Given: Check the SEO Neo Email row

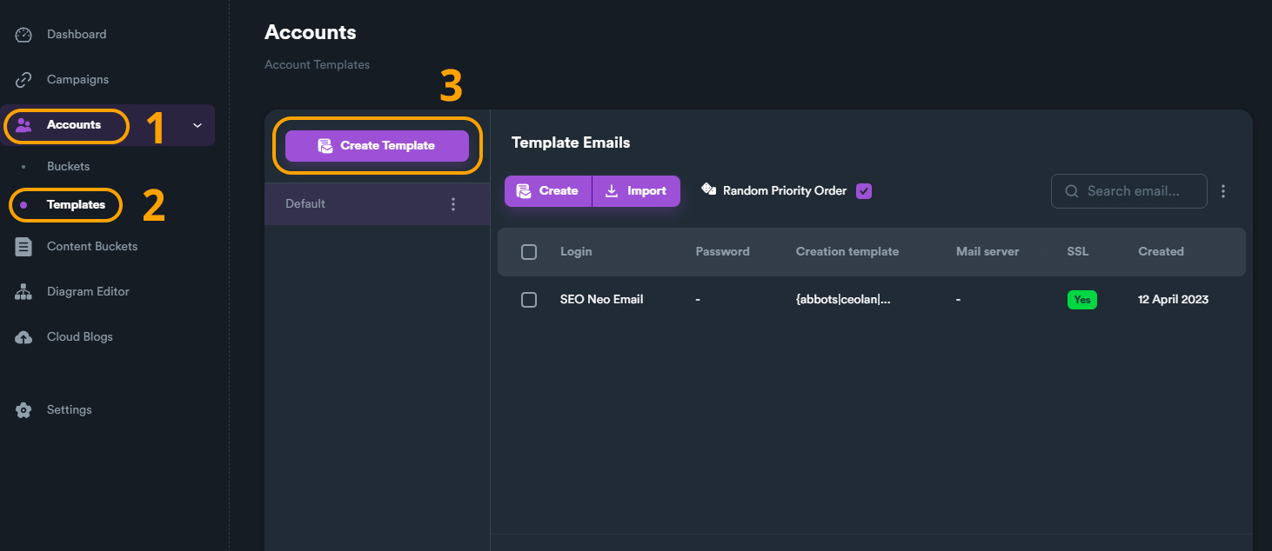Looking at the screenshot, I should [529, 300].
